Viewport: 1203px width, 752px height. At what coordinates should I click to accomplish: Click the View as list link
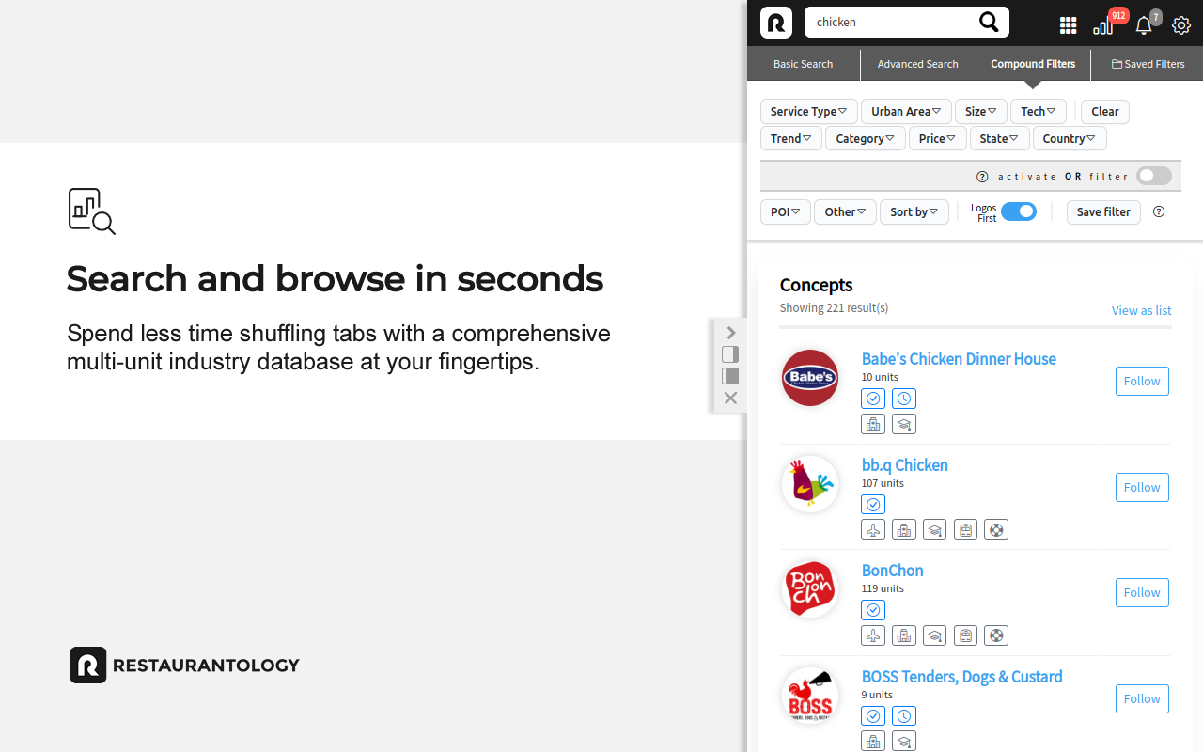tap(1141, 310)
